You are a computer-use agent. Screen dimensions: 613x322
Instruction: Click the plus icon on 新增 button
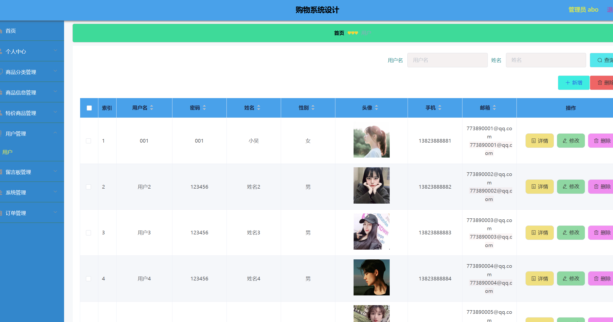click(568, 83)
